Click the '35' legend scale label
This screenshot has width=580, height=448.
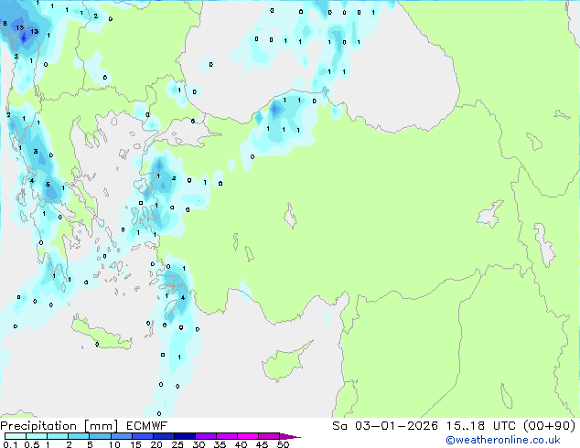[x=220, y=444]
